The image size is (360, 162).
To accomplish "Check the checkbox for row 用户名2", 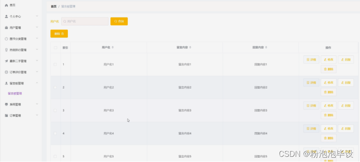I will [x=55, y=87].
